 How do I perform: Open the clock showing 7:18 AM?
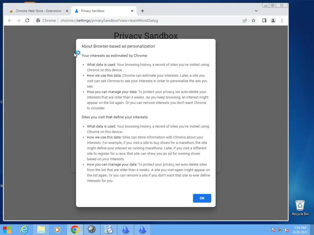click(300, 230)
